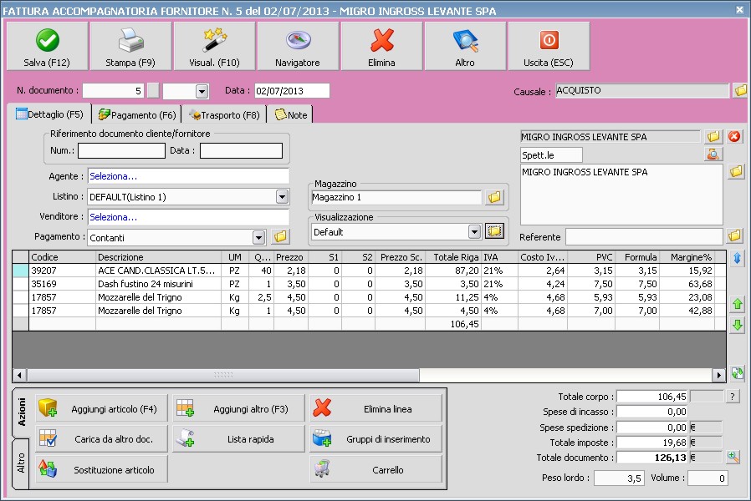
Task: Expand the Visualizzazione Default dropdown
Action: (x=474, y=232)
